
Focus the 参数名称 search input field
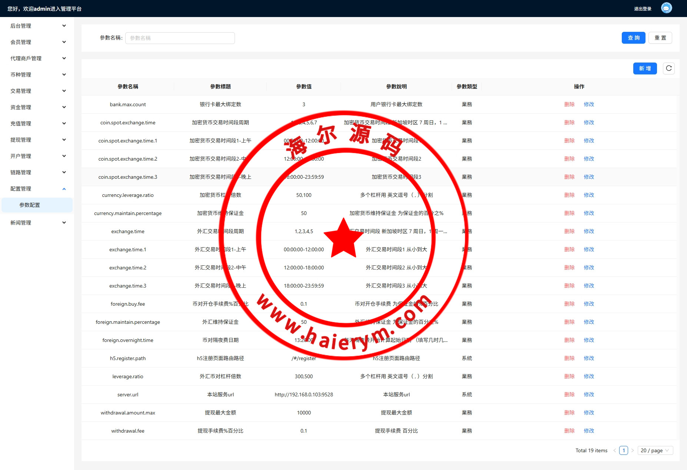tap(180, 38)
